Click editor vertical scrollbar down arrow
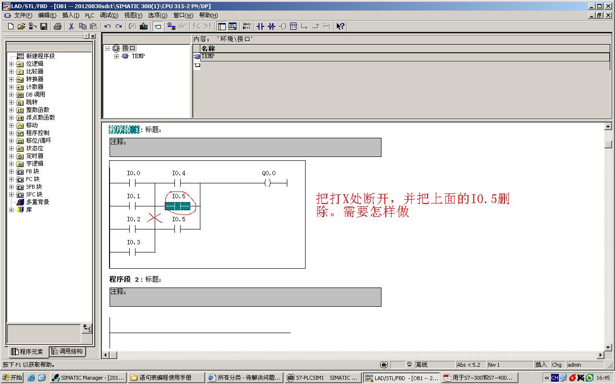This screenshot has height=384, width=615. 608,347
